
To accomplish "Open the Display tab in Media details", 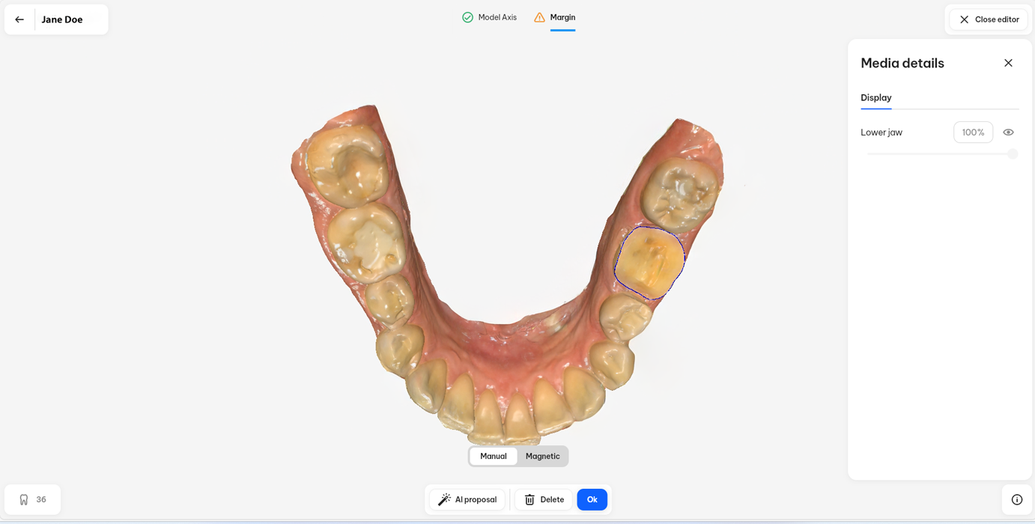I will click(x=875, y=98).
